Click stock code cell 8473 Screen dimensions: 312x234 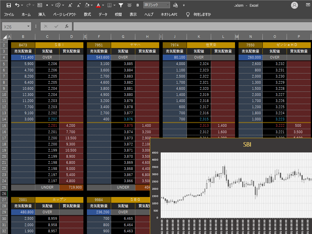click(x=23, y=45)
